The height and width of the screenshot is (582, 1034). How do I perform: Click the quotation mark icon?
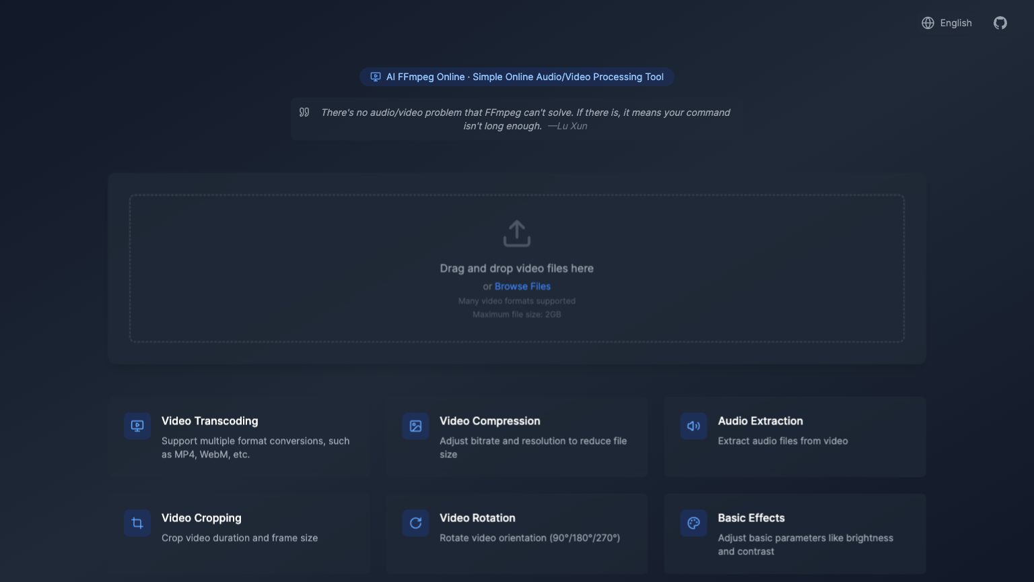pos(304,112)
